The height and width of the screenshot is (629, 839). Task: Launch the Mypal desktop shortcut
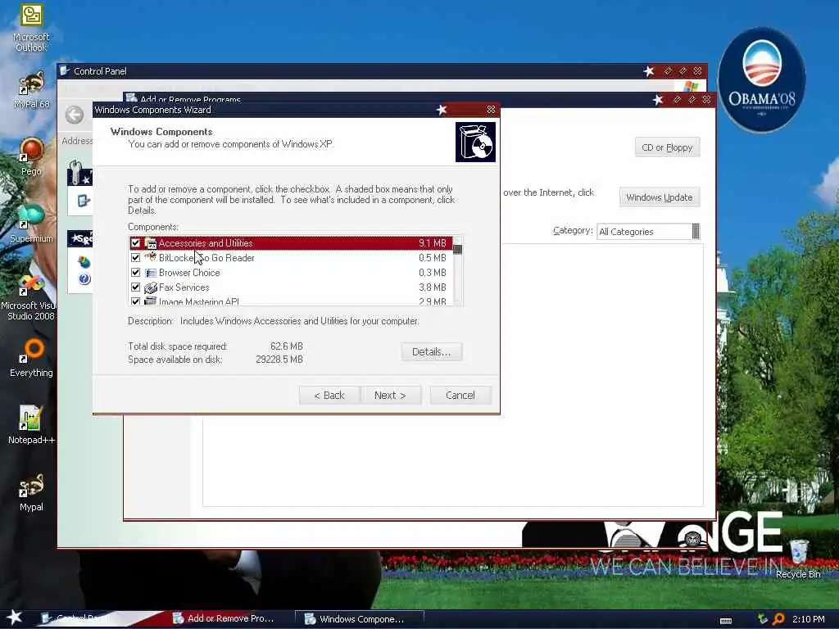31,492
